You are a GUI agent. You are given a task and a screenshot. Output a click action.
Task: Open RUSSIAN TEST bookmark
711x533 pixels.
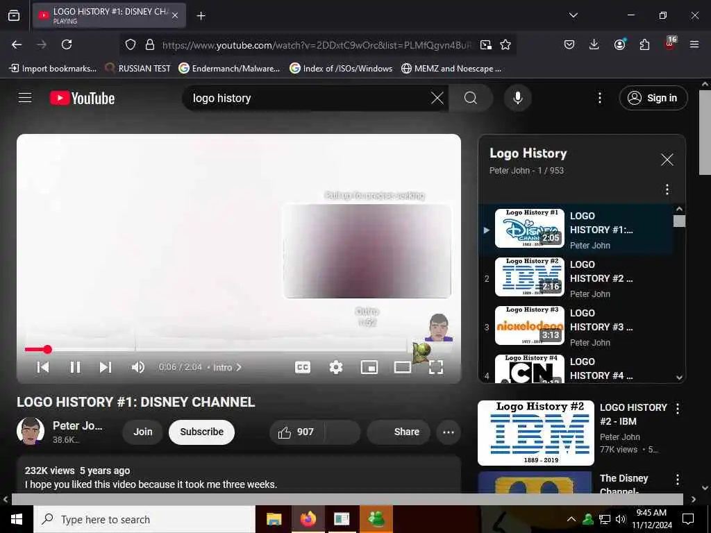tap(138, 69)
